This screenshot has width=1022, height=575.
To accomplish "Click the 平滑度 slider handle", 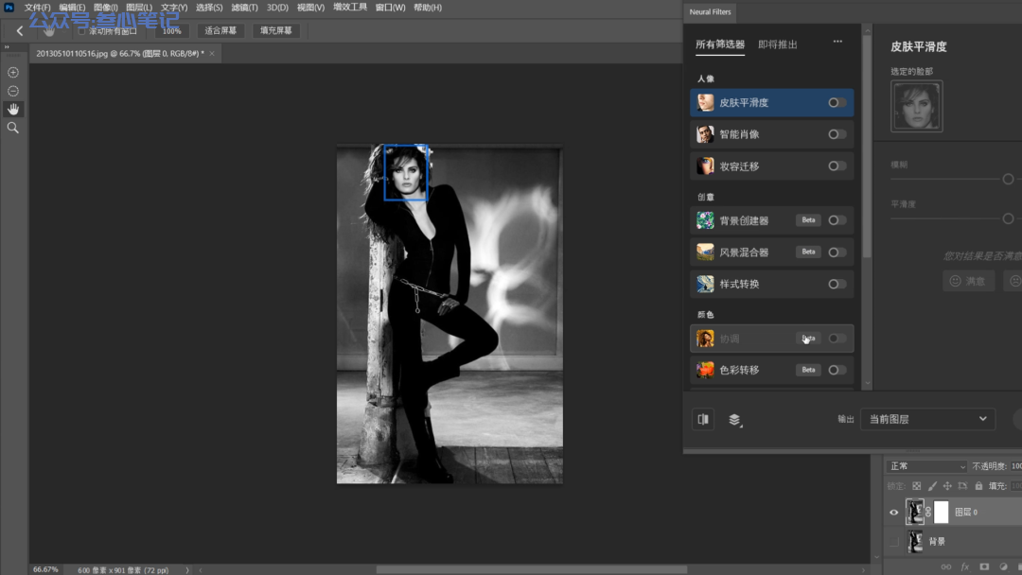I will [1008, 218].
